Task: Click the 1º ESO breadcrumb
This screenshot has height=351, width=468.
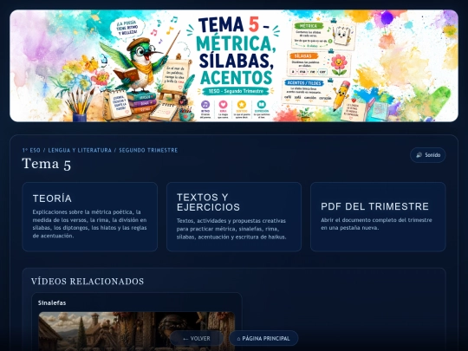Action: pyautogui.click(x=31, y=150)
